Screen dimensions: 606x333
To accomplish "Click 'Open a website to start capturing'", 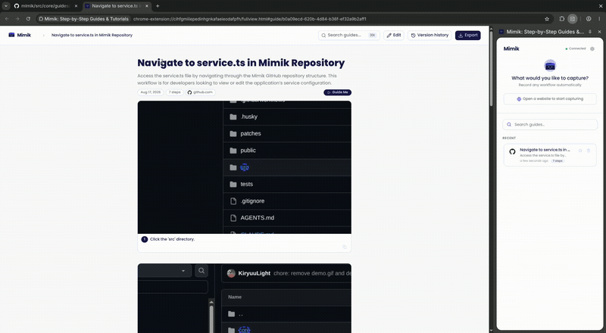I will (x=550, y=99).
